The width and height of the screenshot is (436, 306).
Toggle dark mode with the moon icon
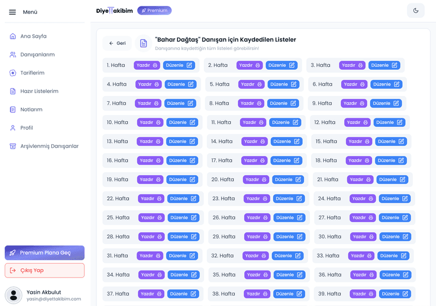[416, 10]
